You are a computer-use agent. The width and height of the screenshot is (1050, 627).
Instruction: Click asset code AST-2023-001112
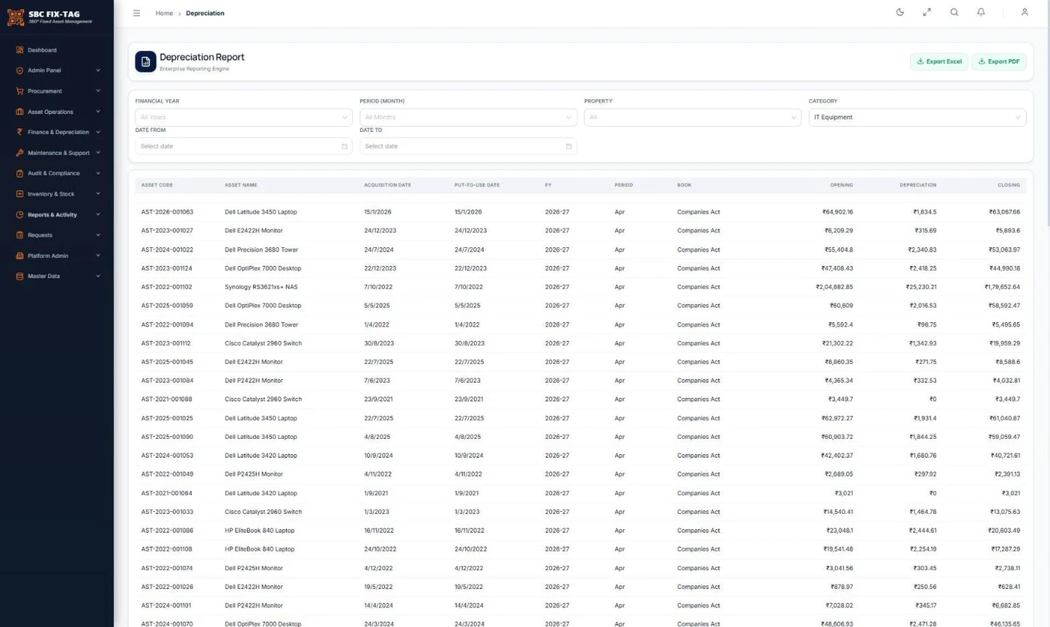[x=166, y=343]
